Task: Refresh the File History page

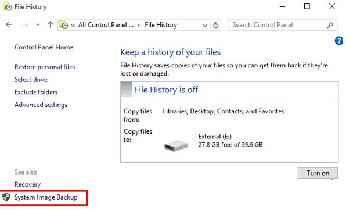Action: point(215,25)
